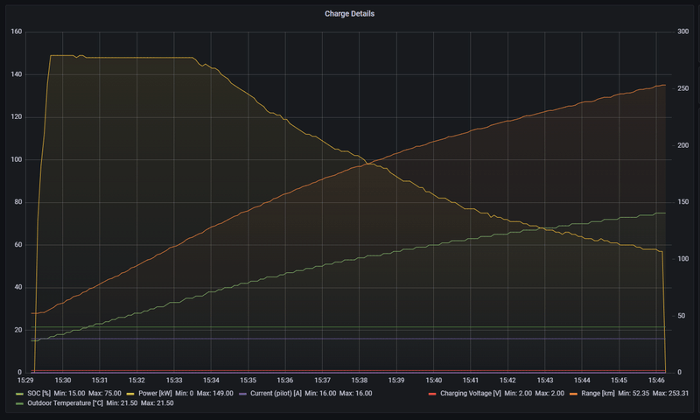Click the Outdoor Temperature green color swatch

[x=19, y=403]
